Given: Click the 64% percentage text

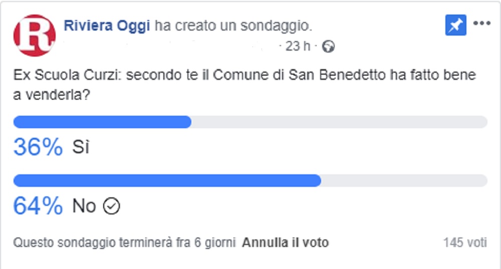Looking at the screenshot, I should pos(38,206).
